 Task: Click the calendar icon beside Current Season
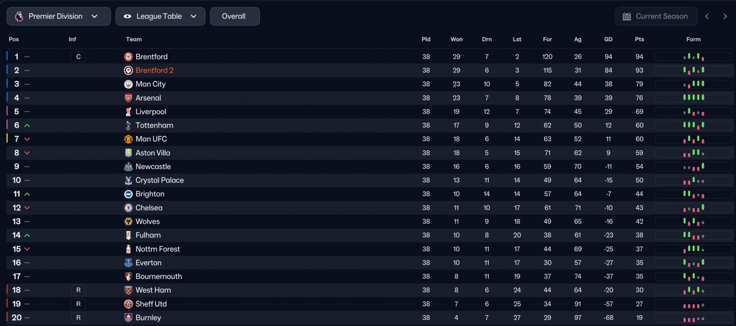[x=627, y=17]
